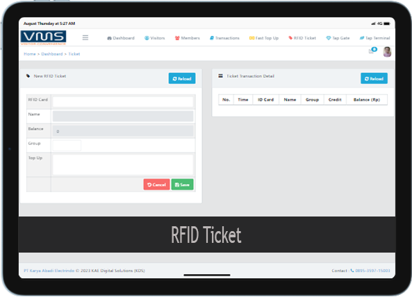Click the Balance field
Screen dimensions: 412x297
pyautogui.click(x=123, y=130)
